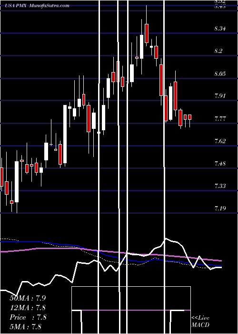The image size is (238, 334).
Task: Click the <<Live MACD label
Action: pos(200,321)
